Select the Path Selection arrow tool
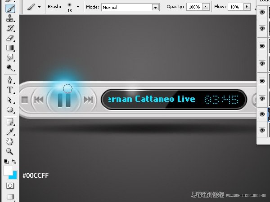Screen dimensions: 270x202 coord(10,100)
